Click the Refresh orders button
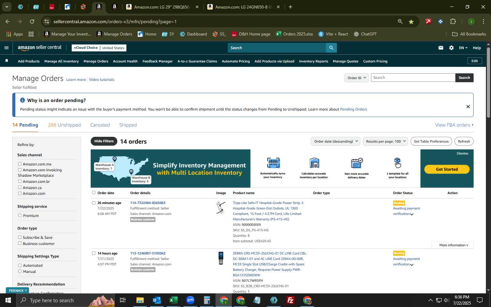Viewport: 491px width, 307px height. tap(464, 141)
